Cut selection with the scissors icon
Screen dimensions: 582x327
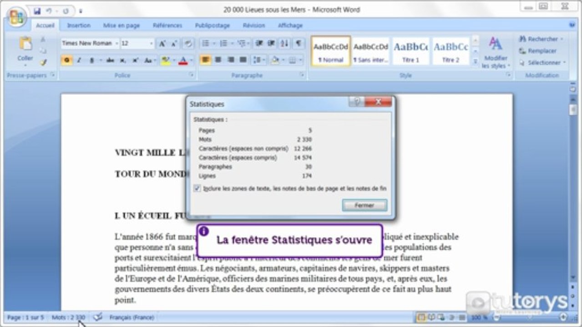coord(43,40)
